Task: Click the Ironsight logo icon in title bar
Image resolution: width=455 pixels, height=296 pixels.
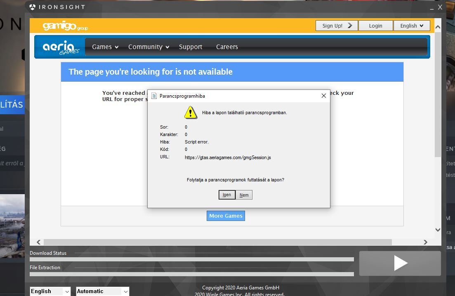Action: click(33, 7)
